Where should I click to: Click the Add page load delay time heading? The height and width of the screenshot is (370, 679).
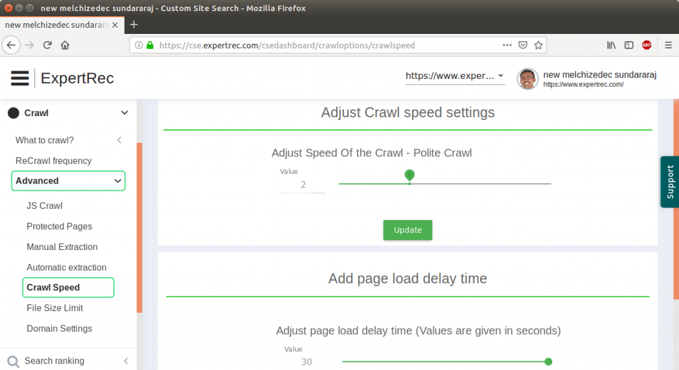(x=408, y=278)
